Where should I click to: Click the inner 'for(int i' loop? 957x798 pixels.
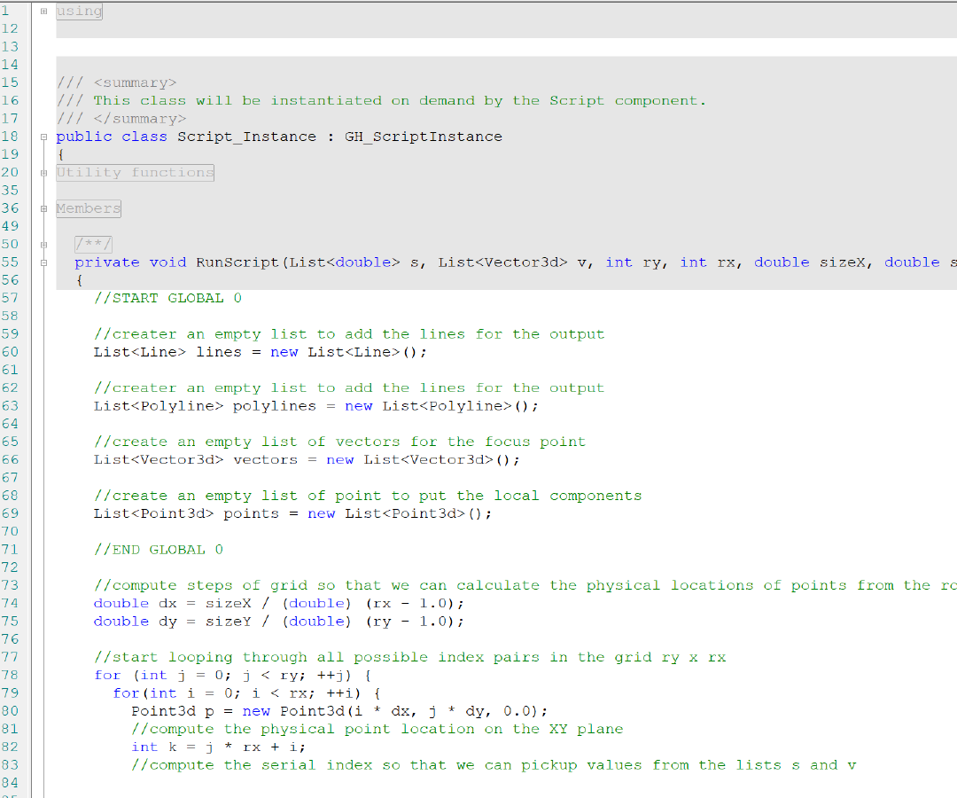[x=246, y=693]
